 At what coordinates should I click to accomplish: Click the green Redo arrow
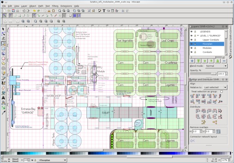tap(38, 11)
